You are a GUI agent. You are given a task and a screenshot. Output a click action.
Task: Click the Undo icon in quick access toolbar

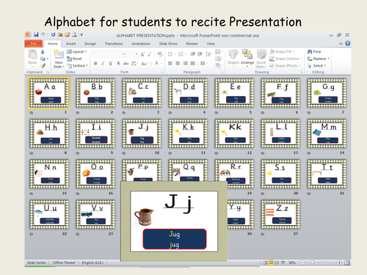[x=43, y=34]
